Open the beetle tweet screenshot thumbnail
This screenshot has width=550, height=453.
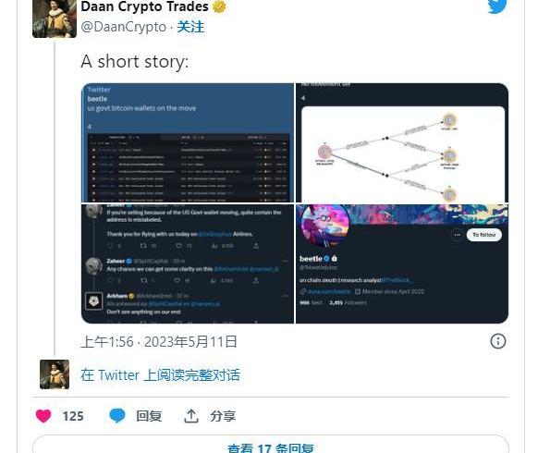point(188,142)
